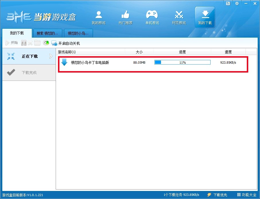Click download arrow icon of 愤怒的小鸟卡丁车
The image size is (260, 199).
click(64, 62)
